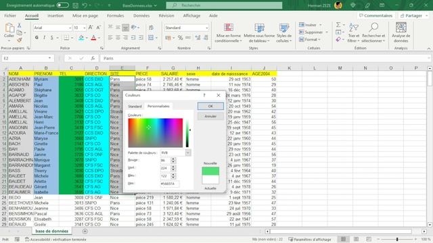Viewport: 433px width, 243px height.
Task: Switch to the Affichage ribbon tab
Action: [x=191, y=16]
